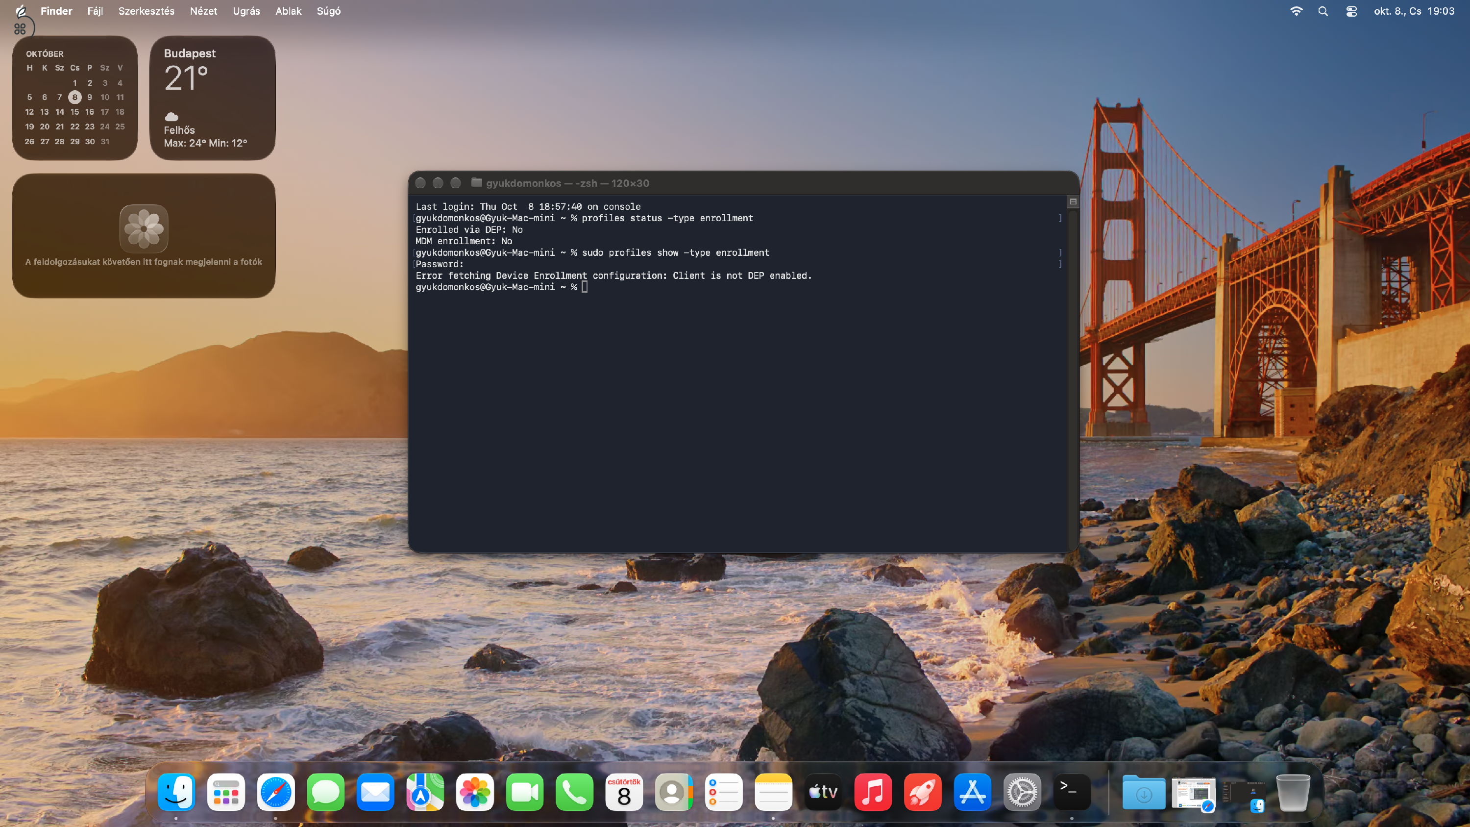
Task: Open the Phone app in the Dock
Action: point(574,792)
